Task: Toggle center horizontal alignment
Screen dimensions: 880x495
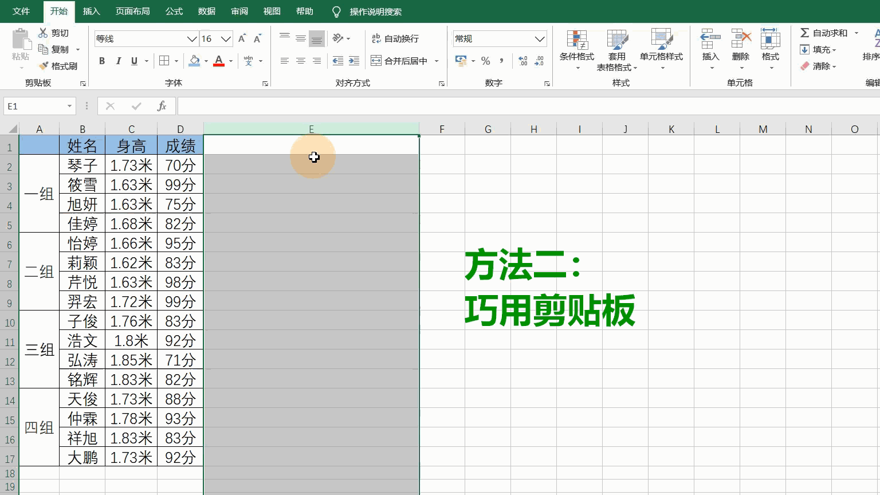Action: coord(300,61)
